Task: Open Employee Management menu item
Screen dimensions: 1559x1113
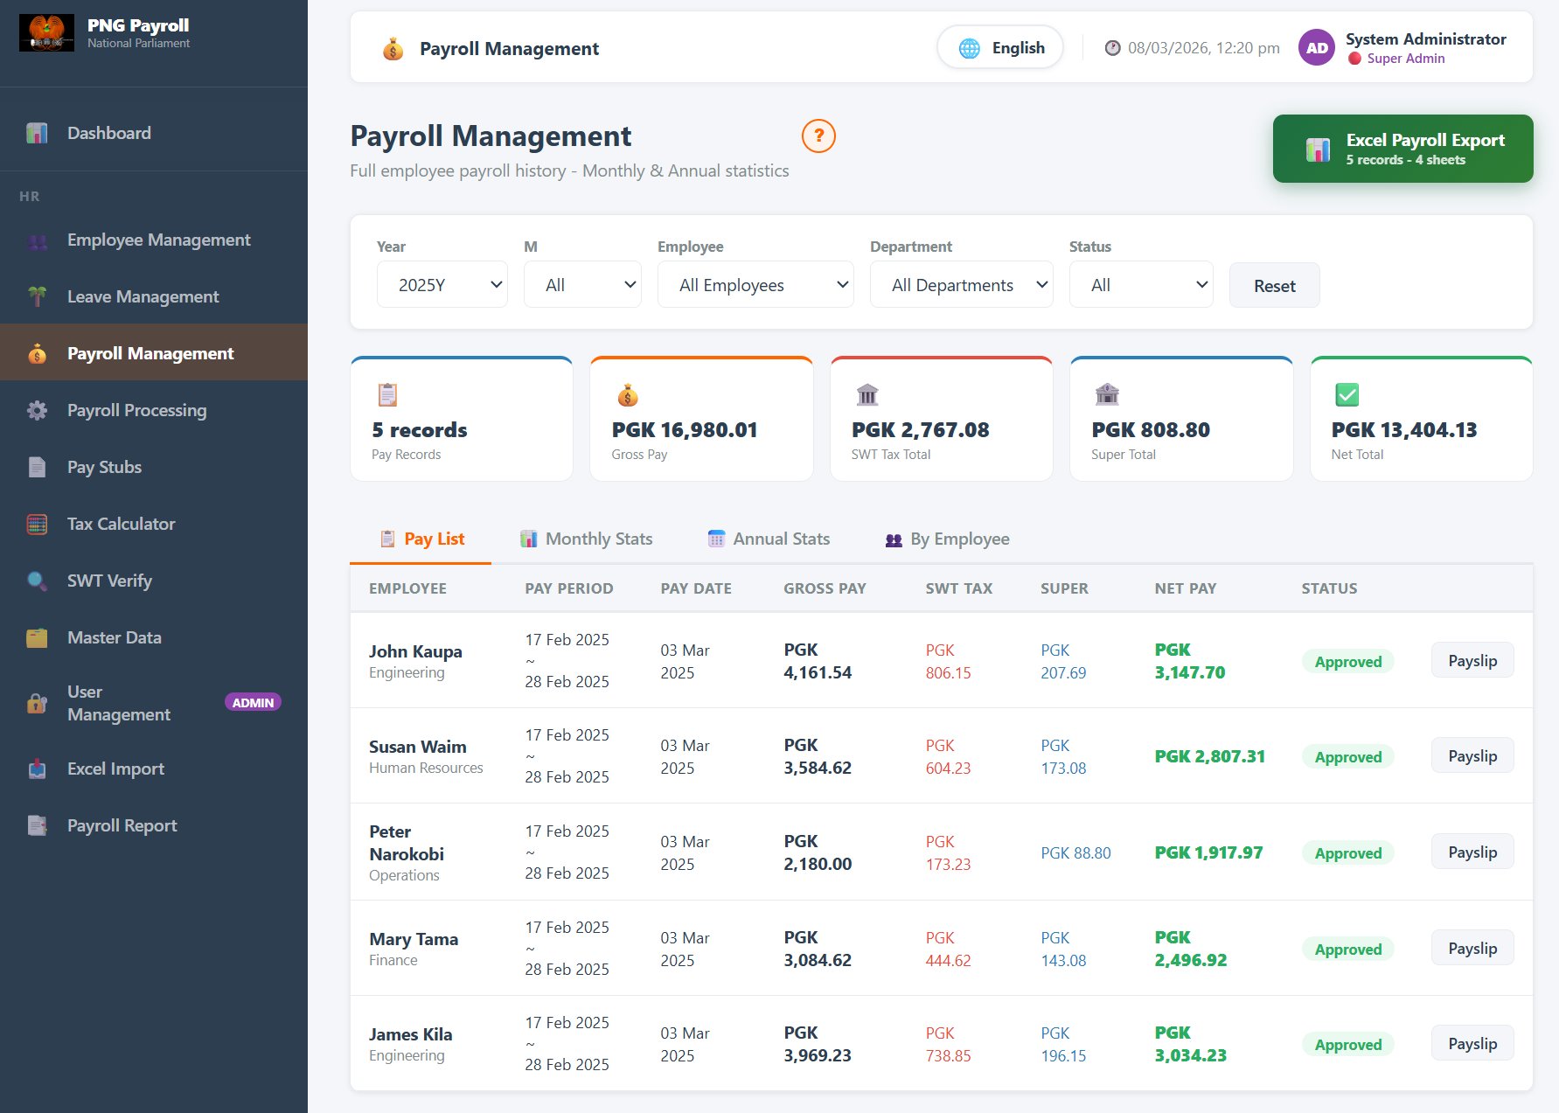Action: (154, 240)
